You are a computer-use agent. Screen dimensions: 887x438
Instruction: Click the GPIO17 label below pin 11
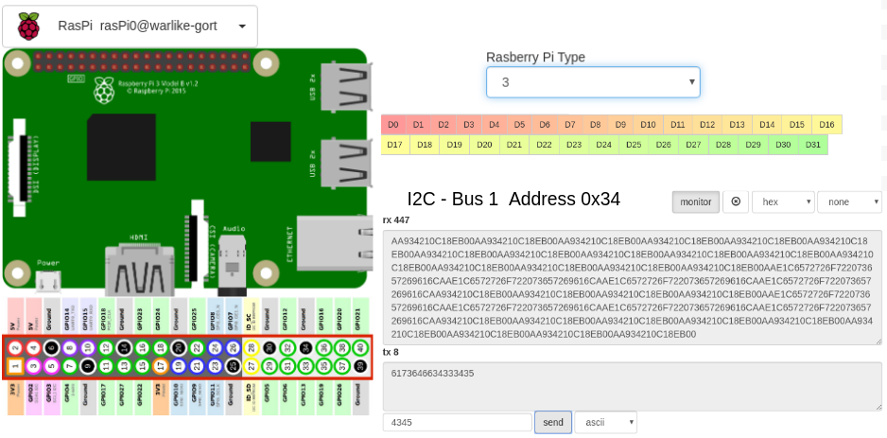point(106,398)
